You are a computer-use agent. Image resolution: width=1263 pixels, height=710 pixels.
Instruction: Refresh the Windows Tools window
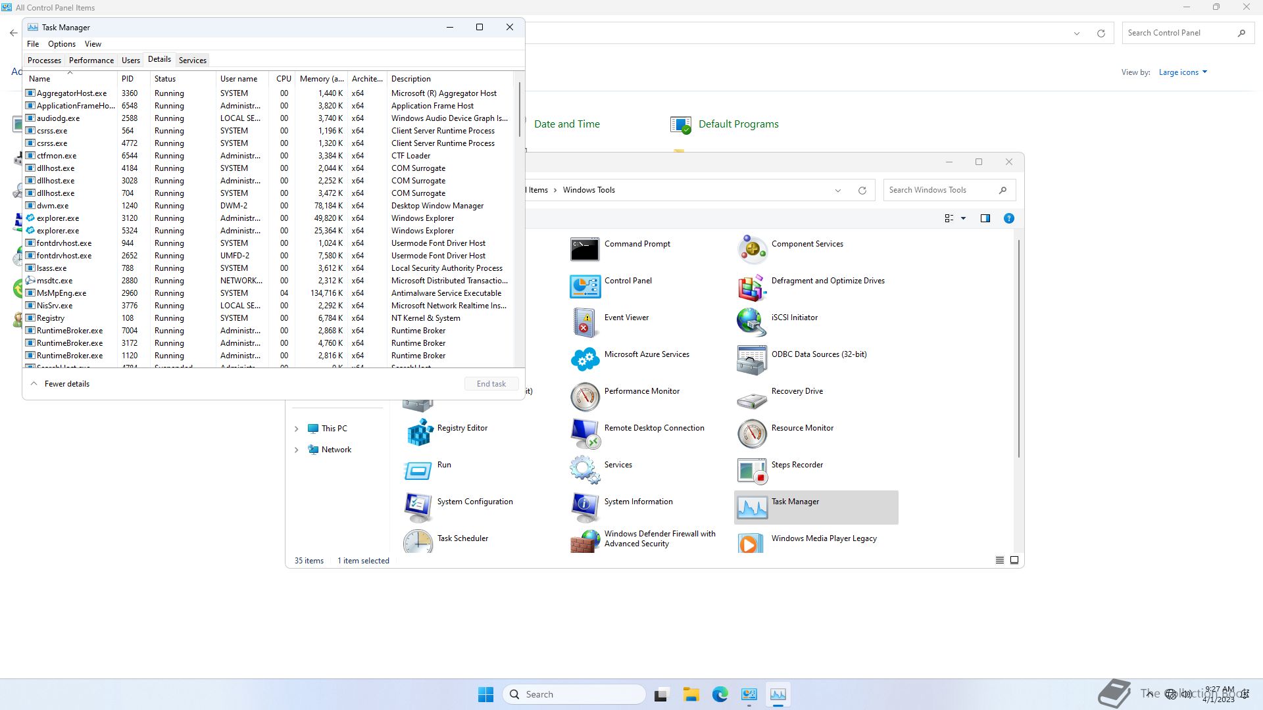tap(862, 191)
